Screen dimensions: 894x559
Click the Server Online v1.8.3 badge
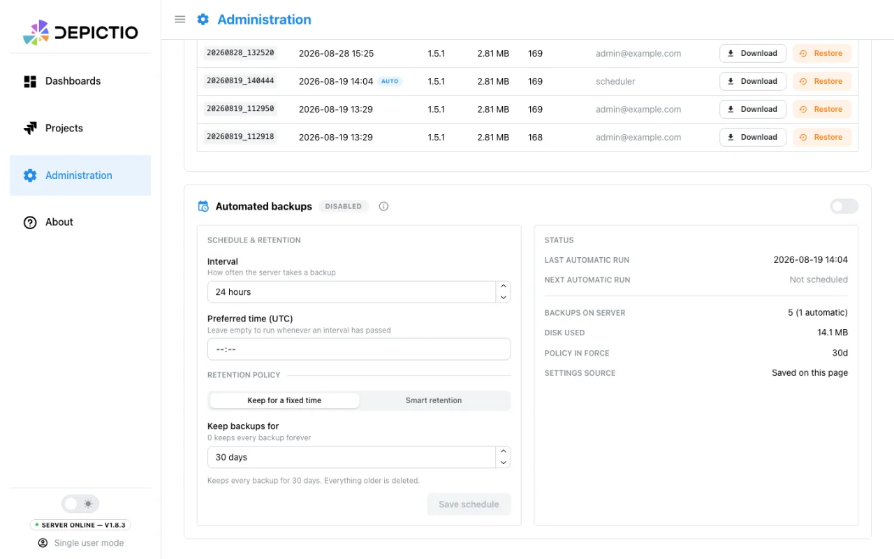80,525
